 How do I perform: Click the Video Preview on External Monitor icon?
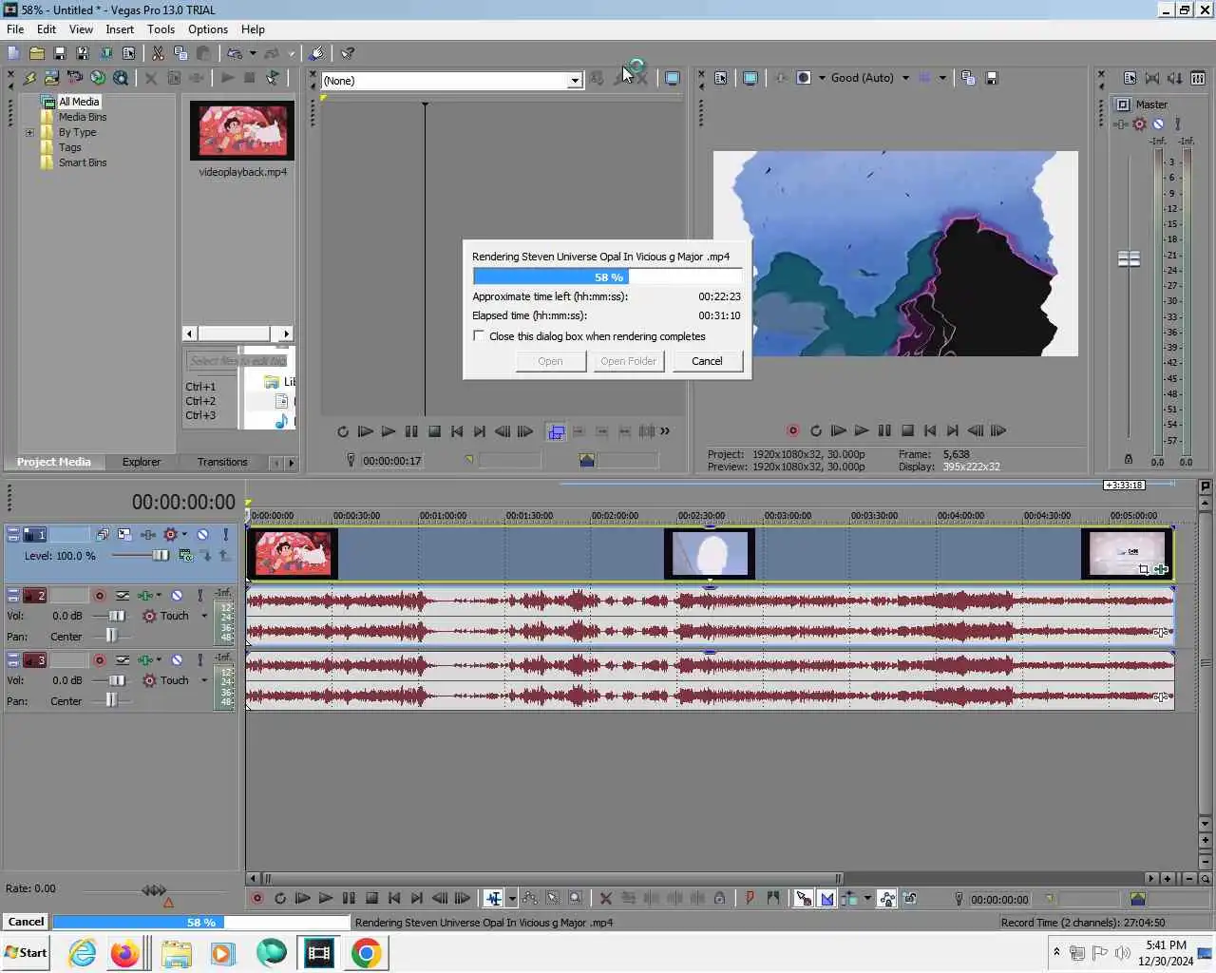point(750,78)
